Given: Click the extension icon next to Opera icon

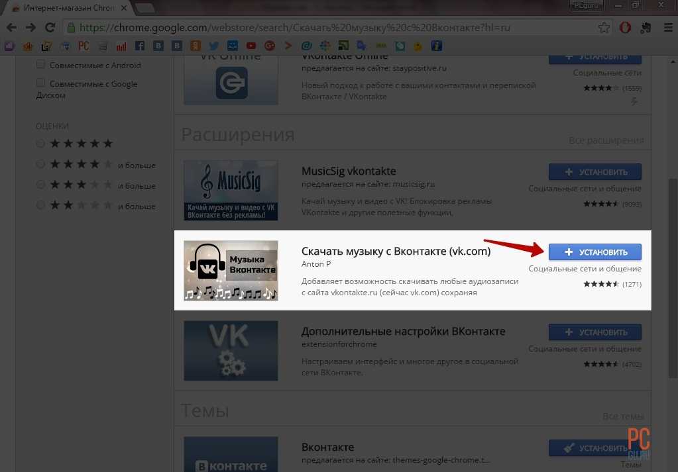Looking at the screenshot, I should point(646,28).
